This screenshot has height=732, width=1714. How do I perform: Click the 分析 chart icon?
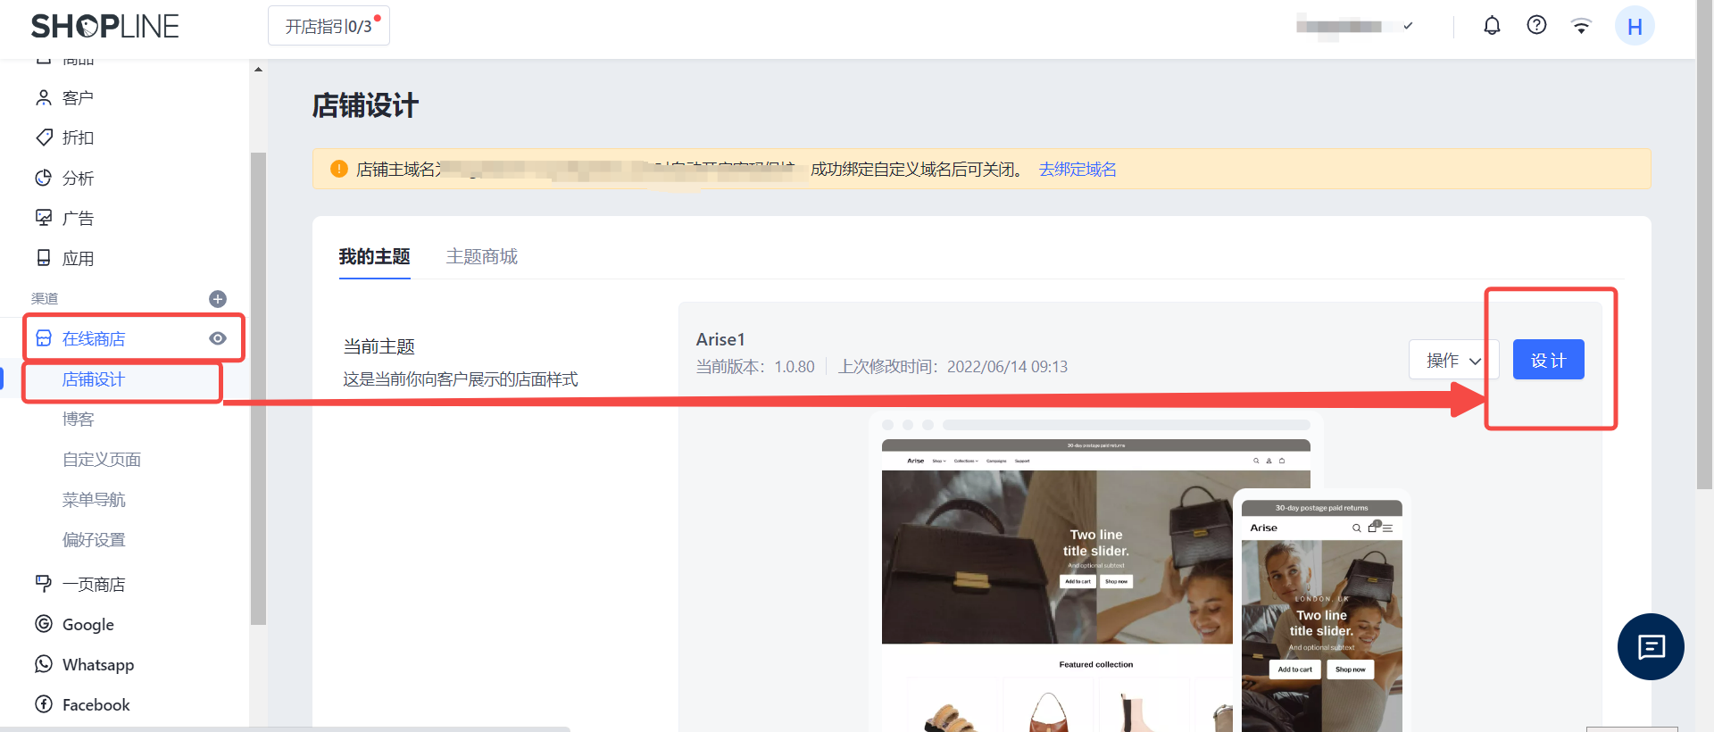pos(44,178)
